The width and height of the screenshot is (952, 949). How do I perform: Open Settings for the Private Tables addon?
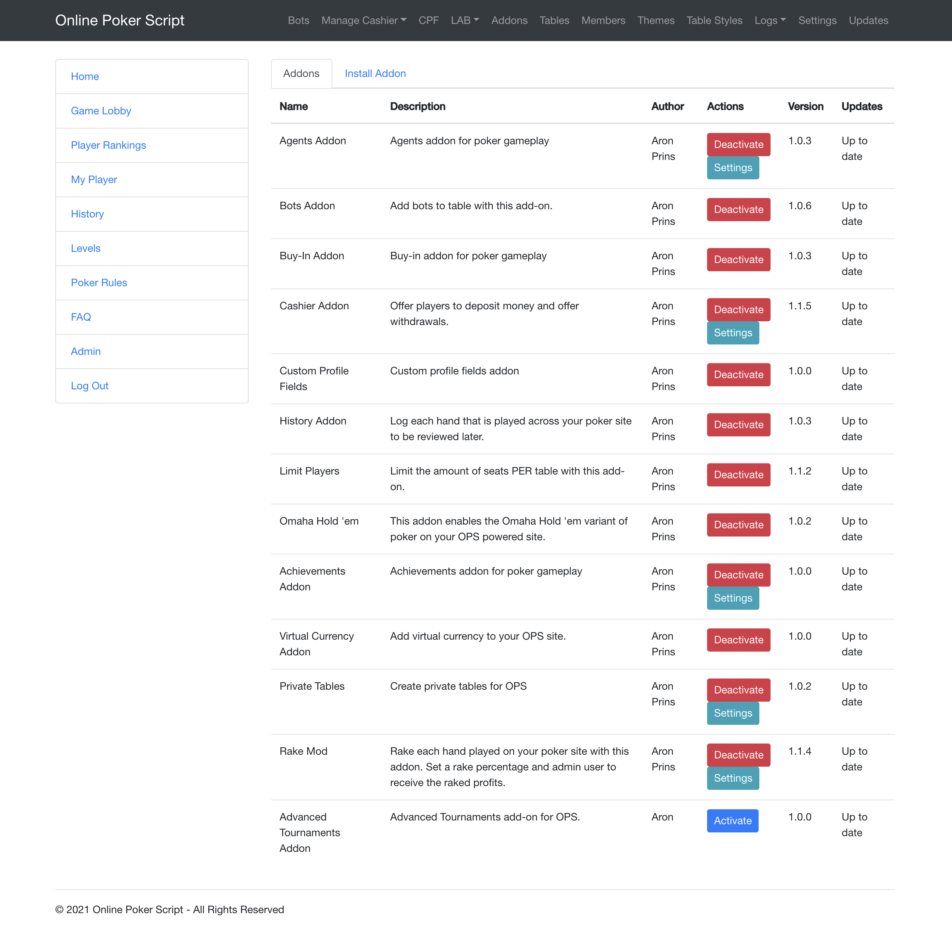point(733,713)
